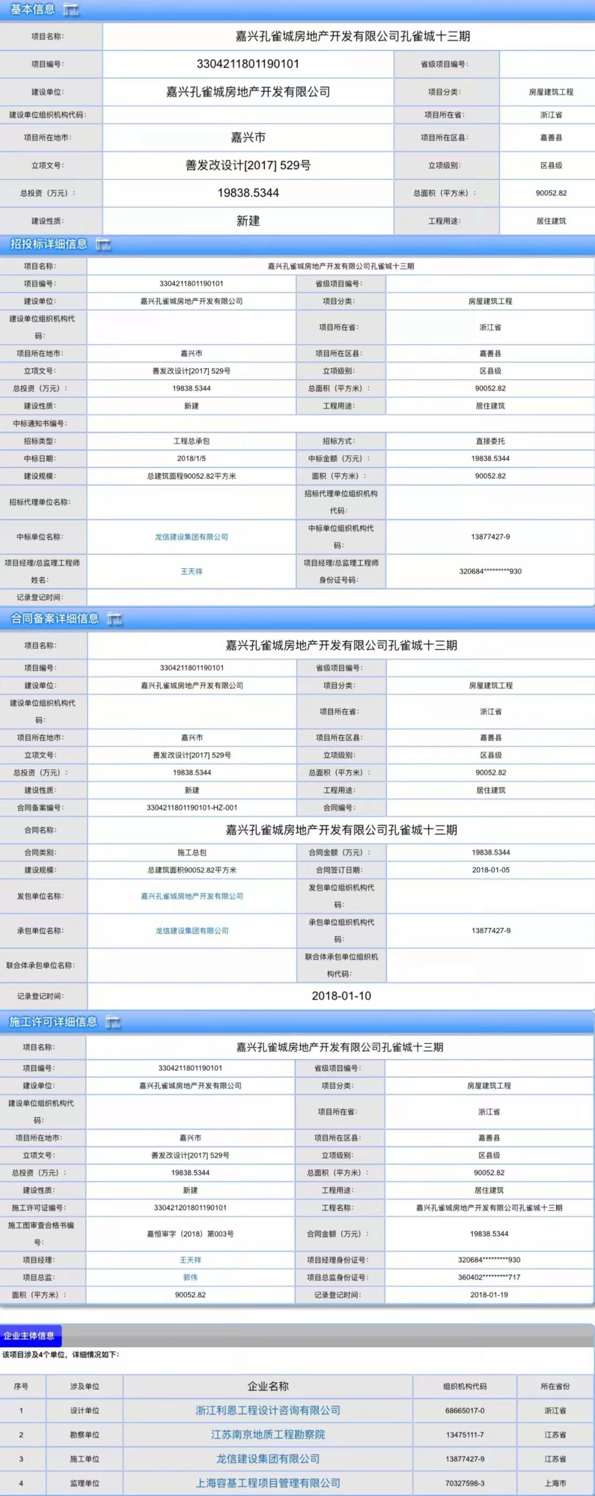Screen dimensions: 595x1496
Task: Open 龙信建设集团有限公司 link in 承包单位名称 row
Action: [192, 931]
